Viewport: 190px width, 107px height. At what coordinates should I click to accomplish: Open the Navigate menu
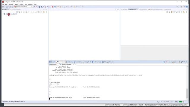(11, 4)
